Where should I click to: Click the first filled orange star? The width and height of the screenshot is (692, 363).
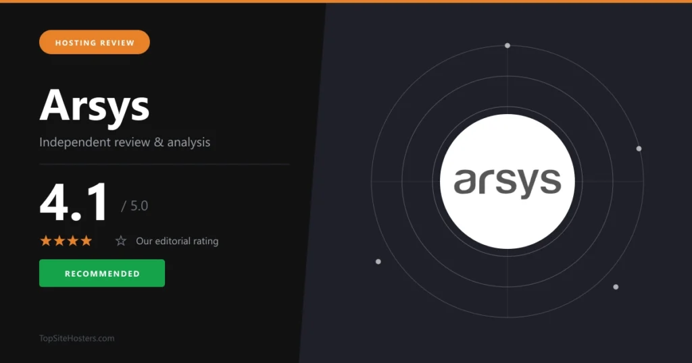[45, 240]
